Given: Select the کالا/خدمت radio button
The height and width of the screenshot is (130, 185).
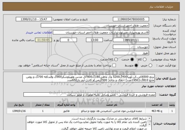Looking at the screenshot, I should tap(116, 59).
